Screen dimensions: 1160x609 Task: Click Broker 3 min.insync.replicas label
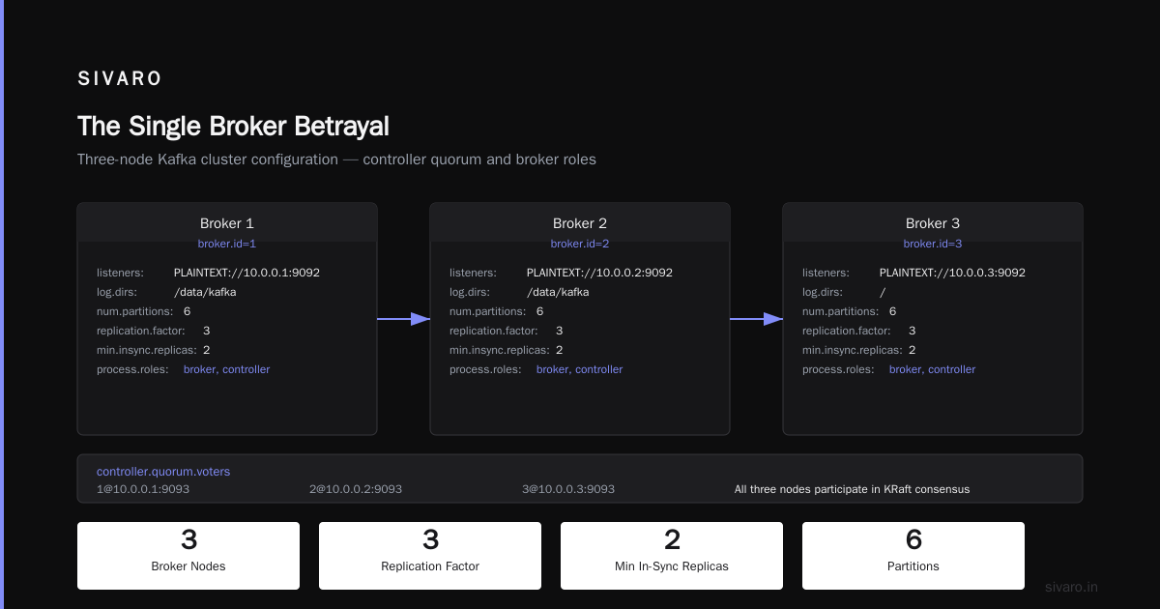point(853,350)
